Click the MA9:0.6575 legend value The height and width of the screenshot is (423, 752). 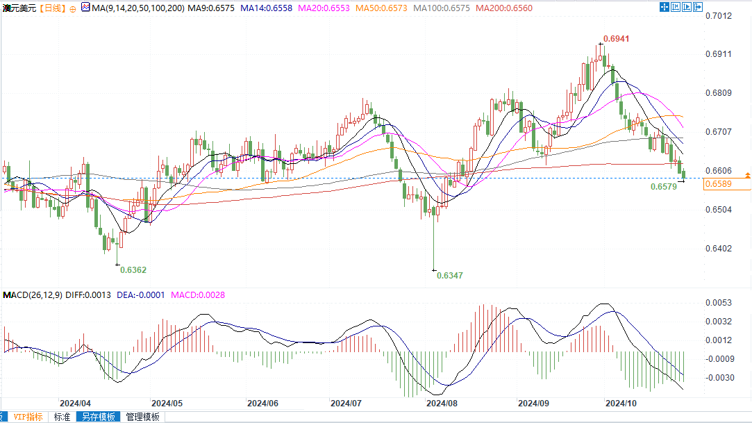pos(211,8)
